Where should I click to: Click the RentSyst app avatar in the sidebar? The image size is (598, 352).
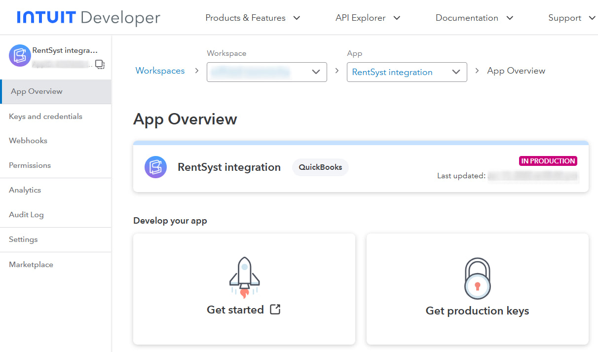20,55
